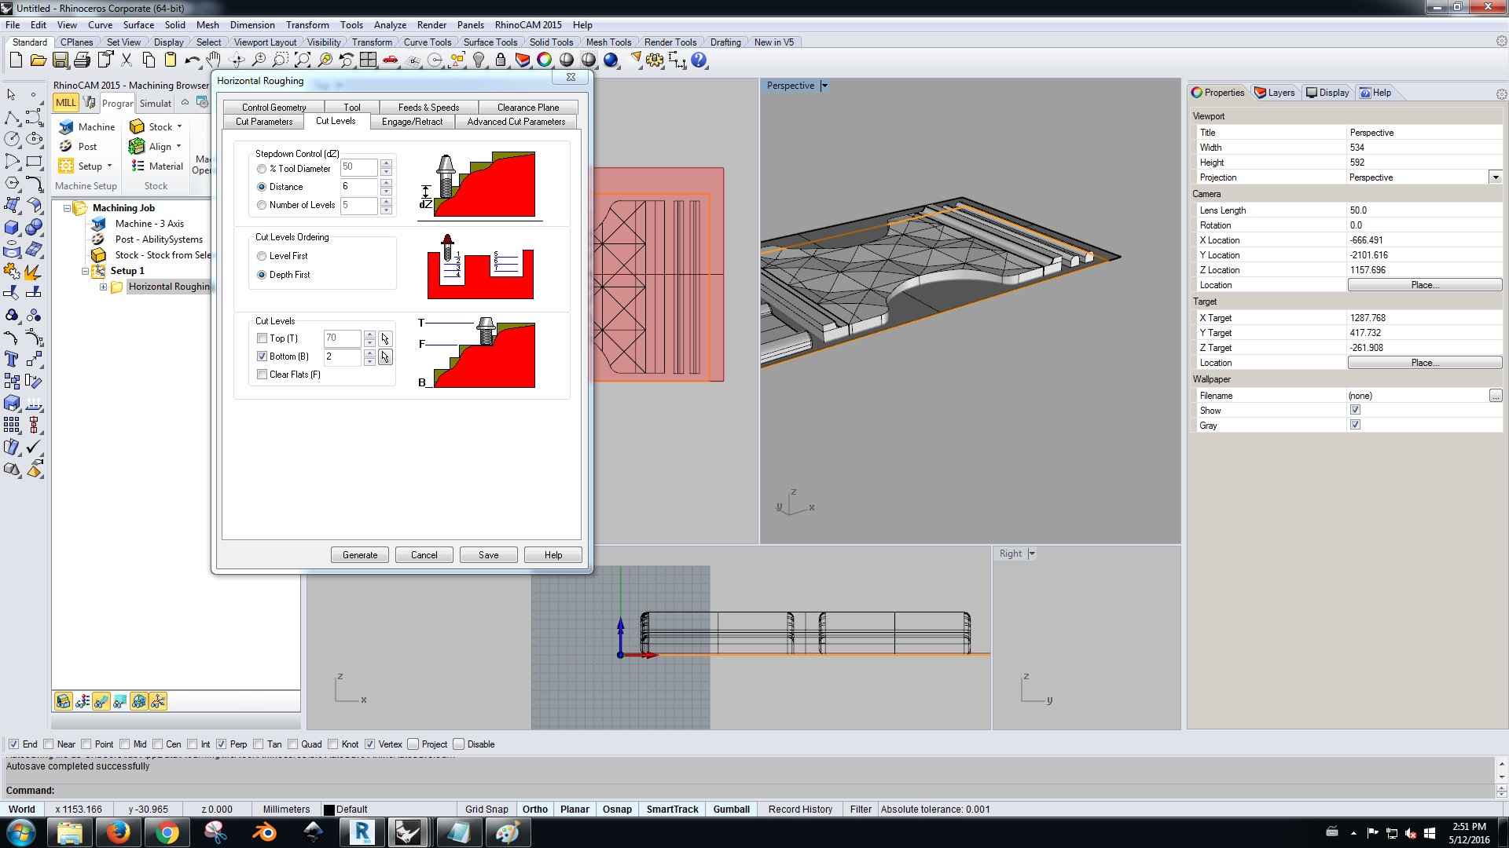Uncheck the Bottom (B) cut level checkbox
The image size is (1509, 848).
click(x=263, y=356)
